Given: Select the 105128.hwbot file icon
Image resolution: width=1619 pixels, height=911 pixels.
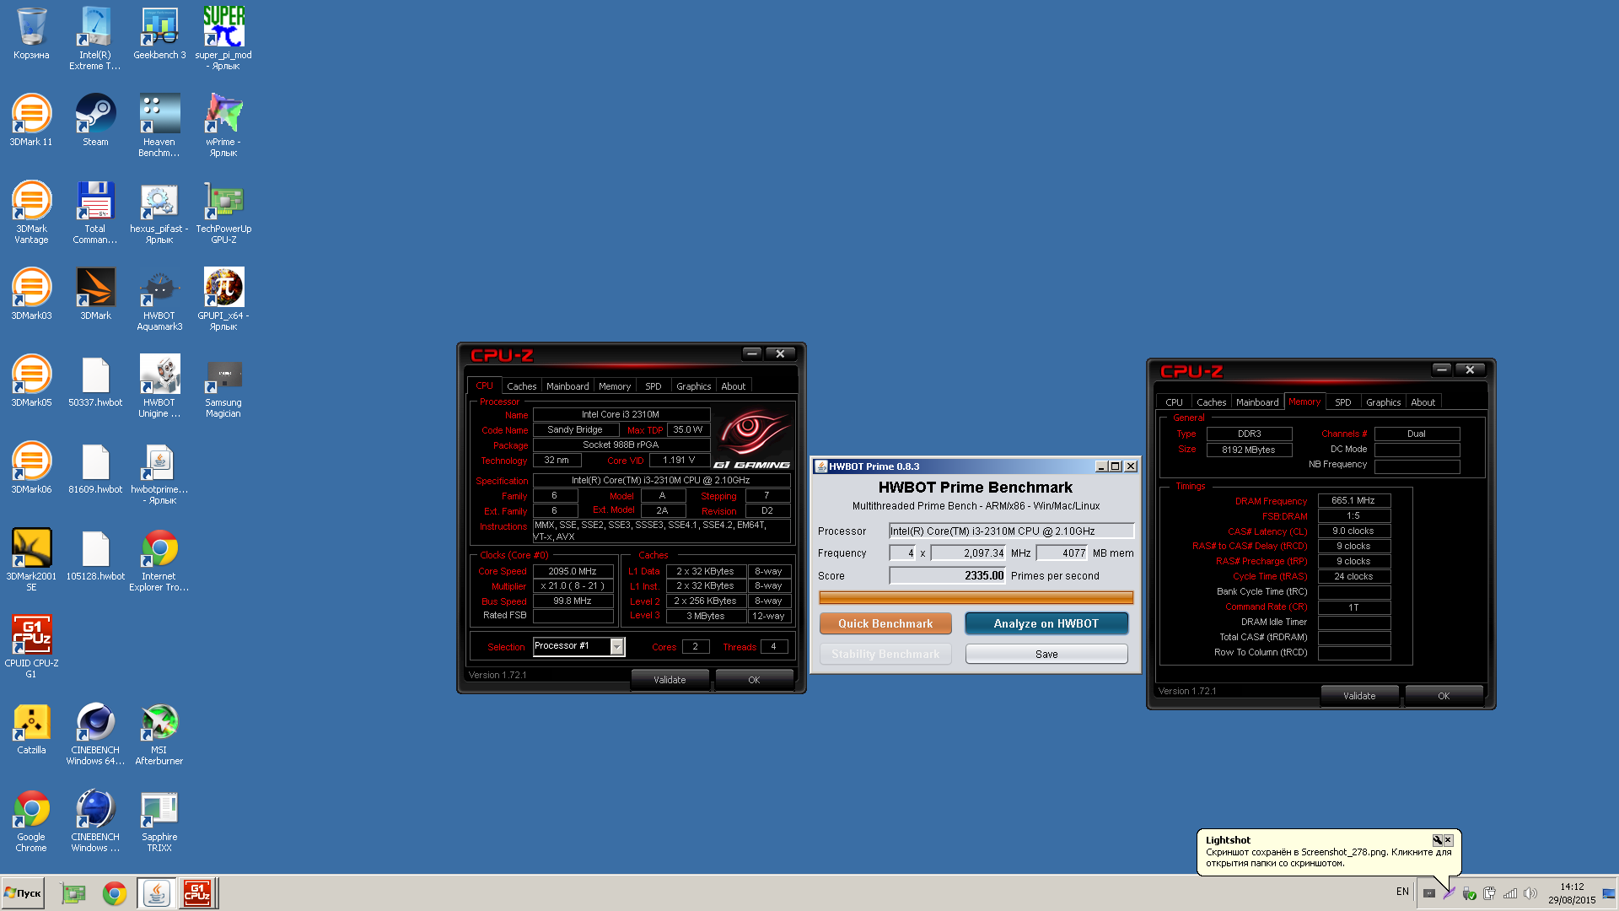Looking at the screenshot, I should tap(95, 555).
